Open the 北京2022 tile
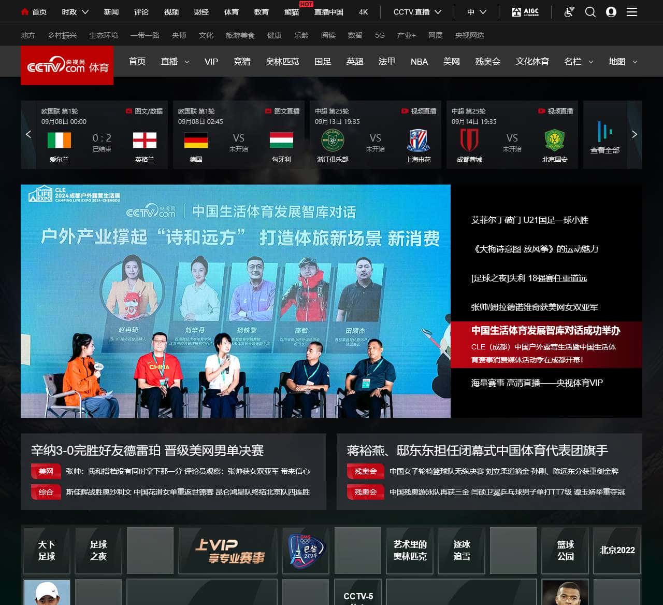The width and height of the screenshot is (663, 605). [617, 551]
